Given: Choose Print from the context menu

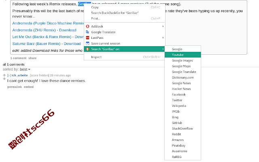Looking at the screenshot, I should (125, 19).
